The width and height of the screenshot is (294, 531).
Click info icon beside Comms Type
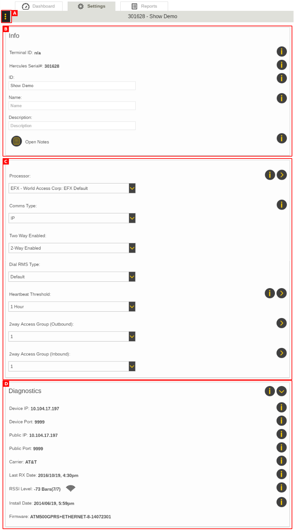(282, 205)
